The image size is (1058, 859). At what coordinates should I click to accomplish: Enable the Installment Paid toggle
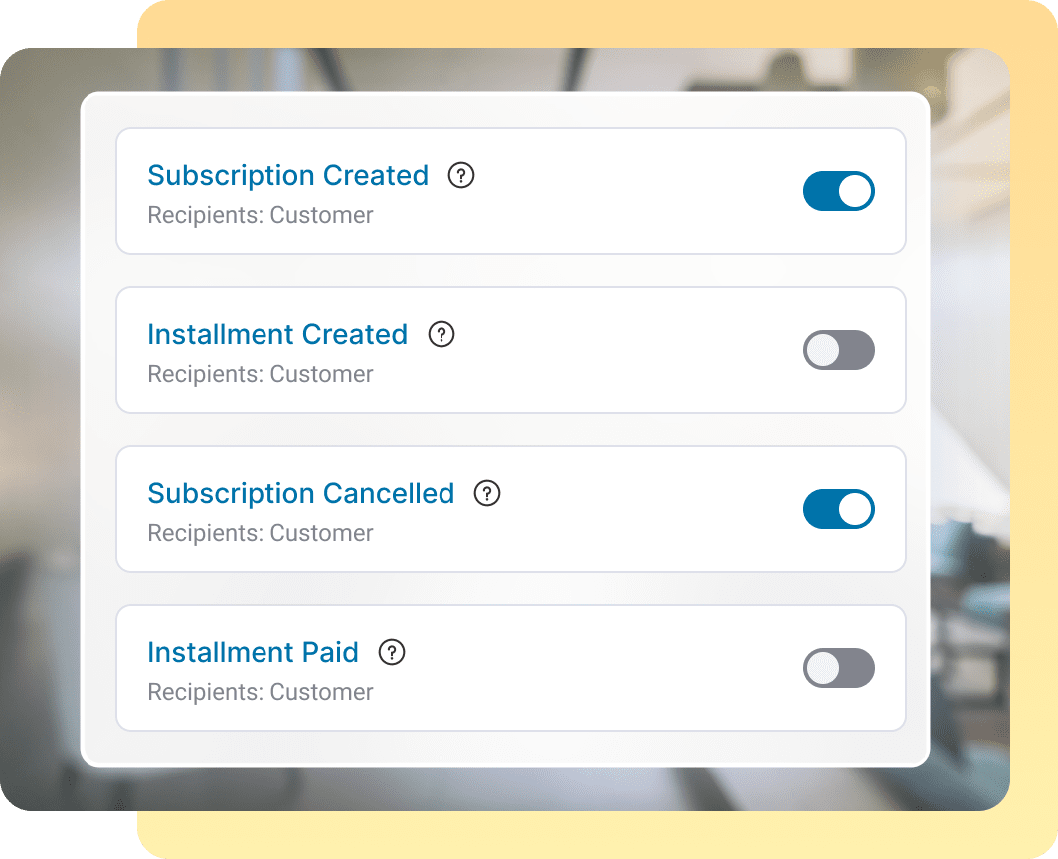(x=838, y=667)
